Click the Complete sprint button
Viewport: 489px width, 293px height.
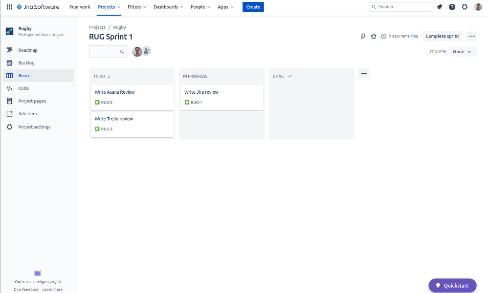tap(442, 36)
